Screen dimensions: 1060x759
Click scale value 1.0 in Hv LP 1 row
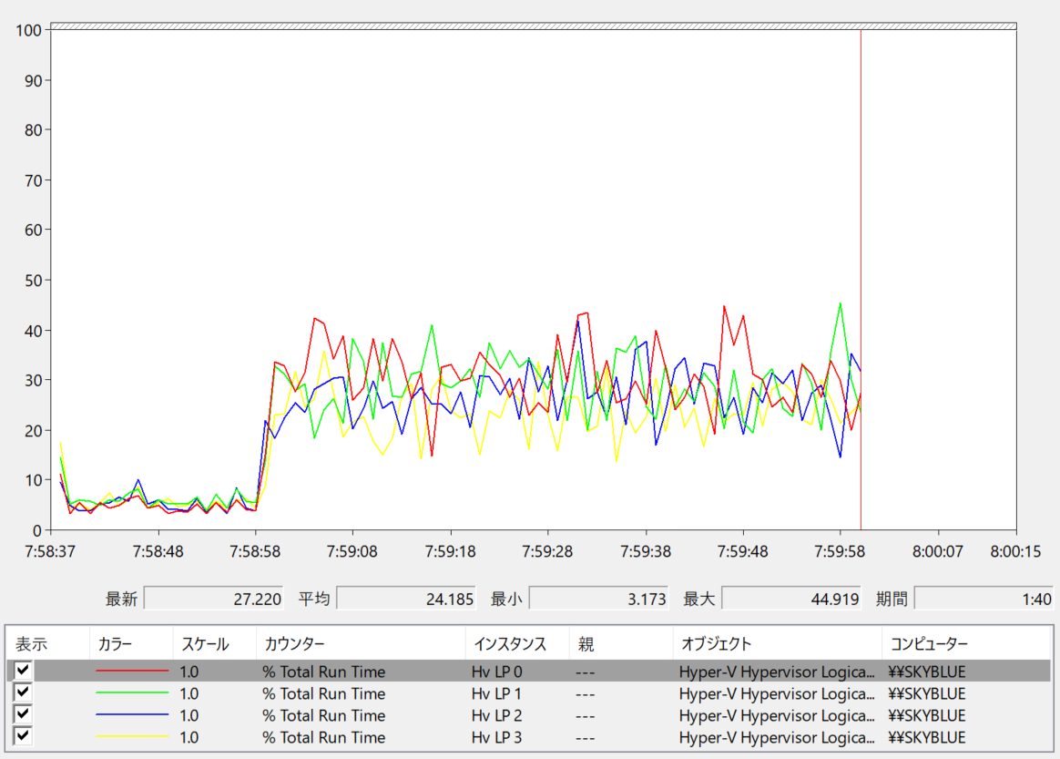(189, 693)
